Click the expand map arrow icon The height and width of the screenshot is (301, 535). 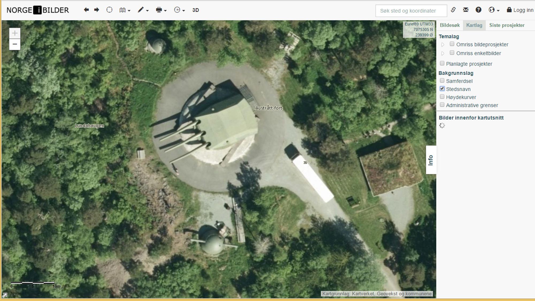[5, 295]
